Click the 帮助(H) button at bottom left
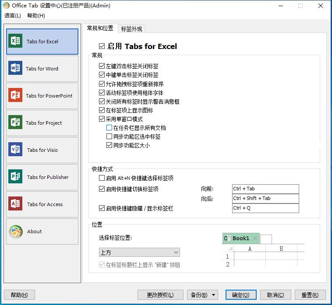 pyautogui.click(x=19, y=295)
